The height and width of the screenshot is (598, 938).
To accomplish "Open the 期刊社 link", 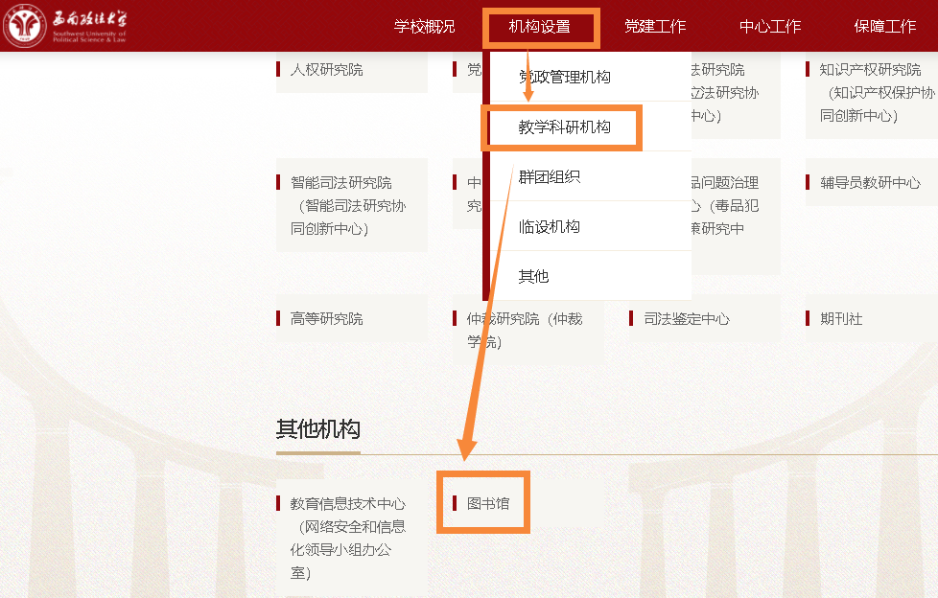I will 841,319.
